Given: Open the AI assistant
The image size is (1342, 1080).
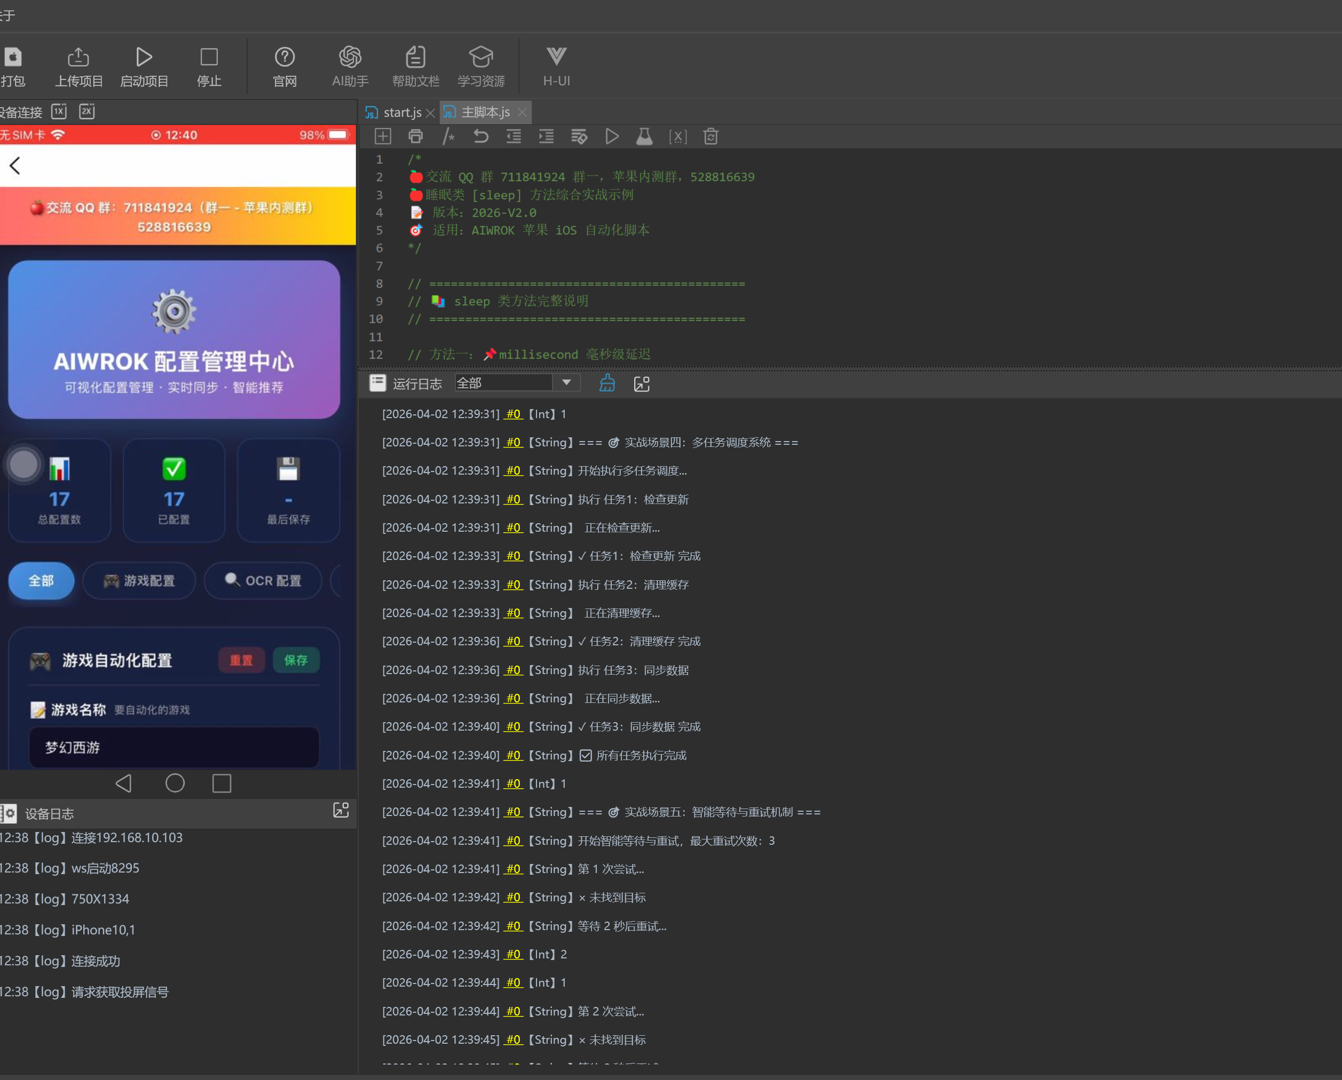Looking at the screenshot, I should tap(350, 58).
